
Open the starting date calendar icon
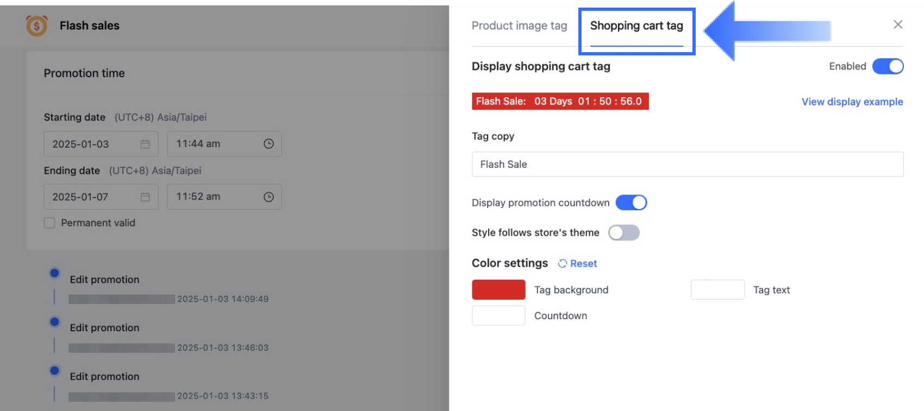coord(145,144)
